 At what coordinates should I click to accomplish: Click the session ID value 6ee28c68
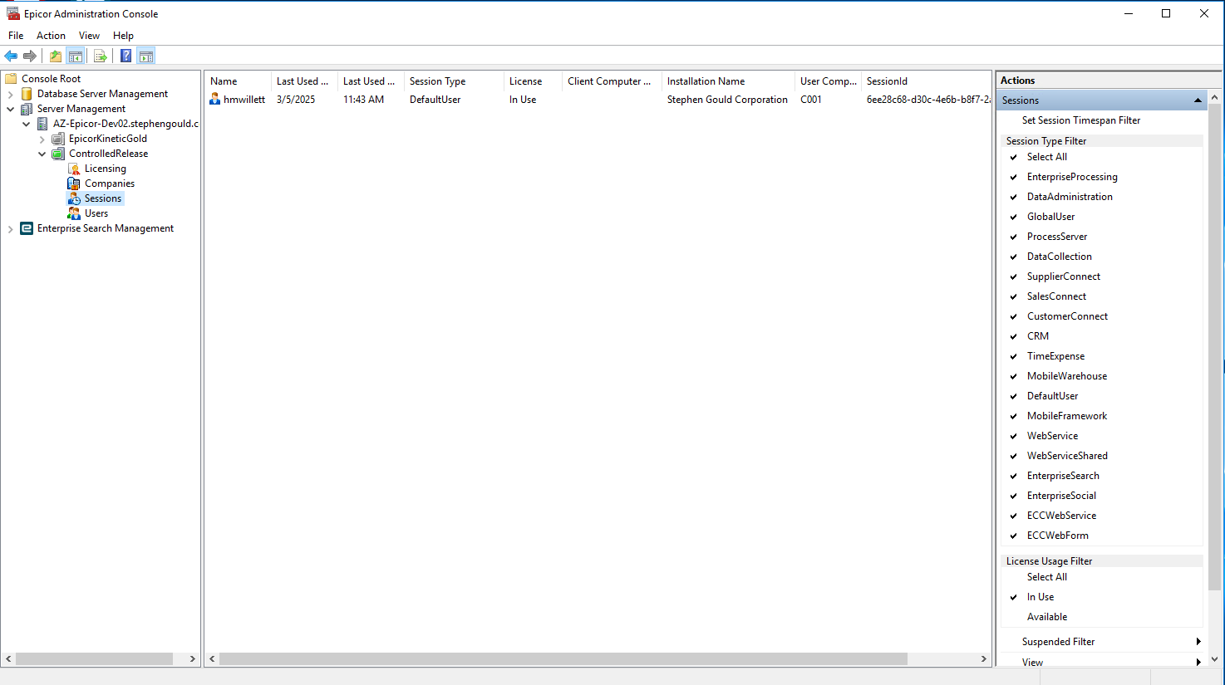[x=928, y=100]
